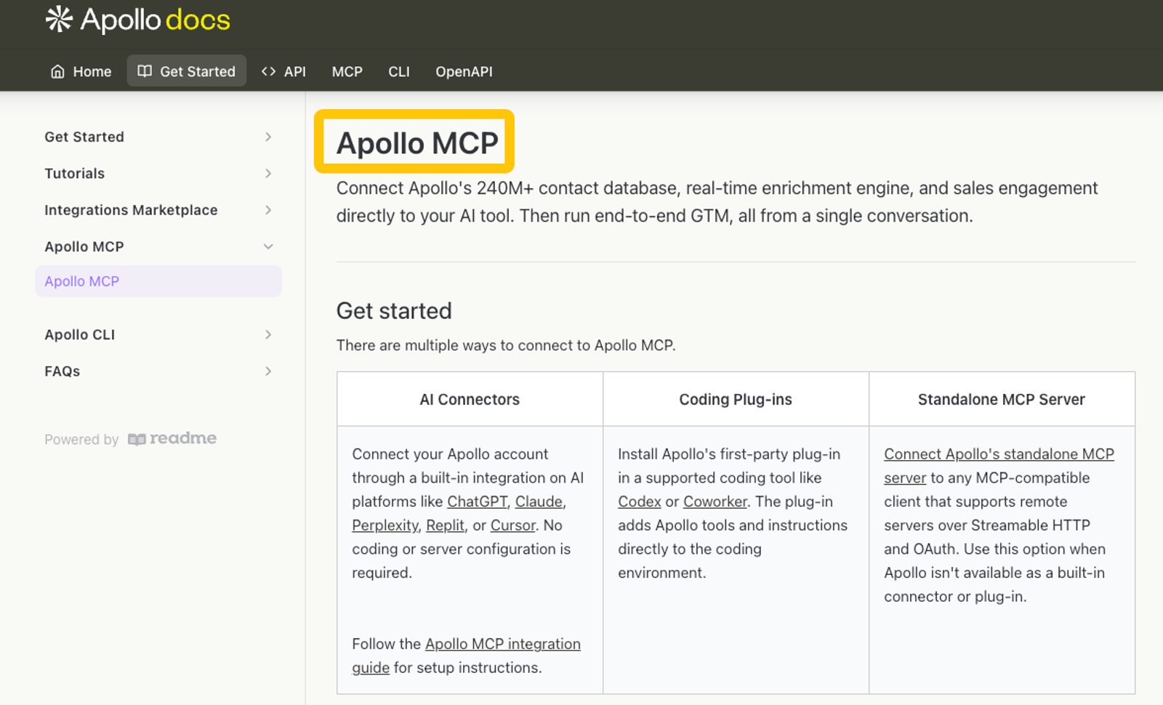
Task: Click the Apollo MCP page title
Action: pos(417,143)
